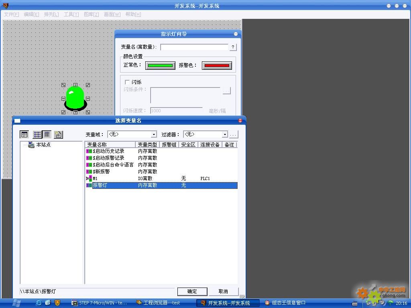Pick the green 正常色 color swatch
The image size is (411, 308).
(x=160, y=65)
